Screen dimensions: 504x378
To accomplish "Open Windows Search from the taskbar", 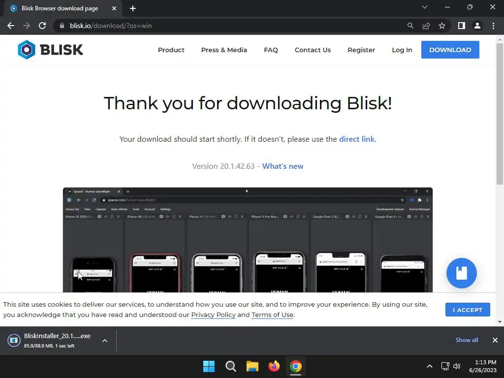I will [x=231, y=366].
